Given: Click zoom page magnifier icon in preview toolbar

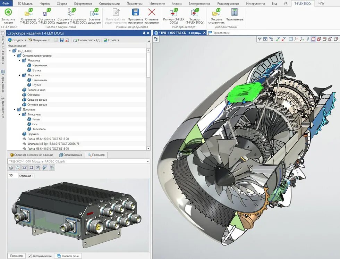Looking at the screenshot, I should (18, 167).
